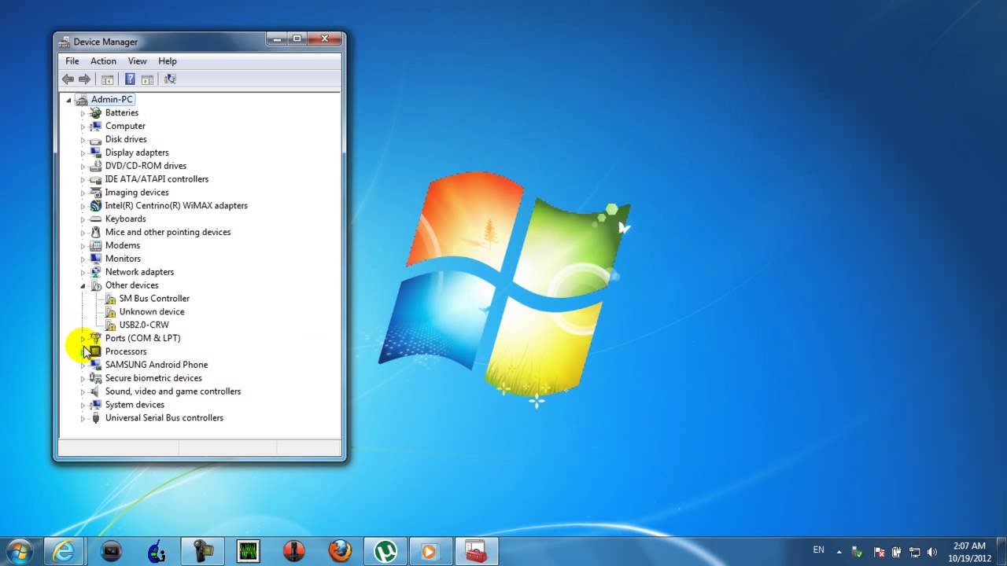Open the Action menu
This screenshot has height=566, width=1007.
click(x=103, y=61)
